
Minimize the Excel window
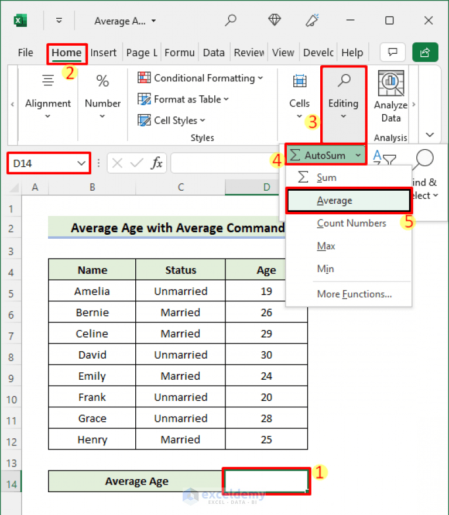point(351,20)
